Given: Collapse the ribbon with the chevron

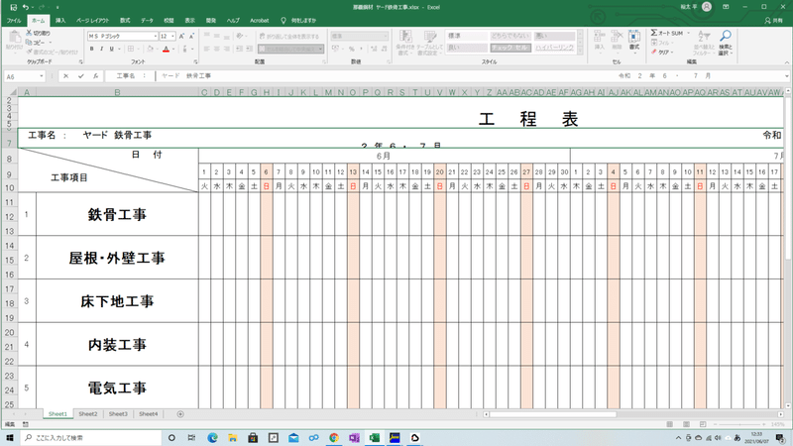Looking at the screenshot, I should pyautogui.click(x=786, y=62).
